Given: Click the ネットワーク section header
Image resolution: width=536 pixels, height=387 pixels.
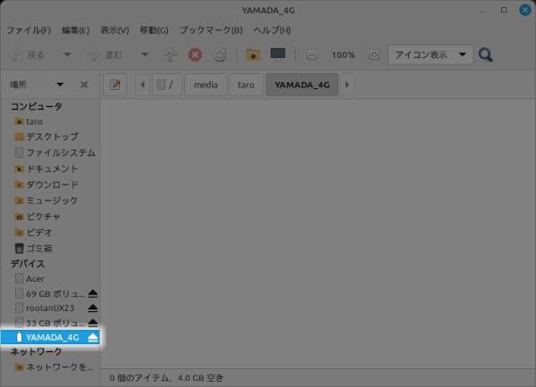Looking at the screenshot, I should [x=37, y=352].
